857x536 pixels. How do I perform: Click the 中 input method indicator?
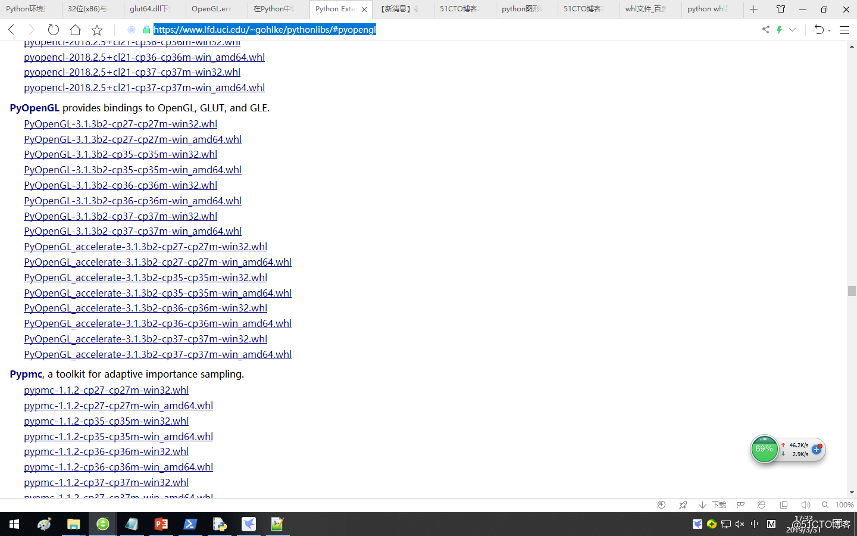(x=755, y=524)
